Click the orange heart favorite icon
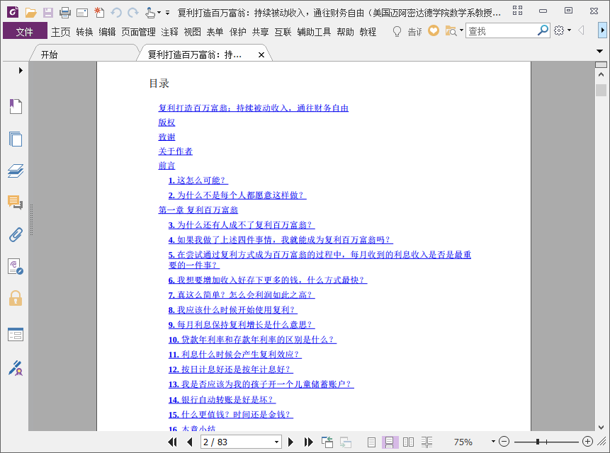This screenshot has width=610, height=453. pyautogui.click(x=434, y=30)
